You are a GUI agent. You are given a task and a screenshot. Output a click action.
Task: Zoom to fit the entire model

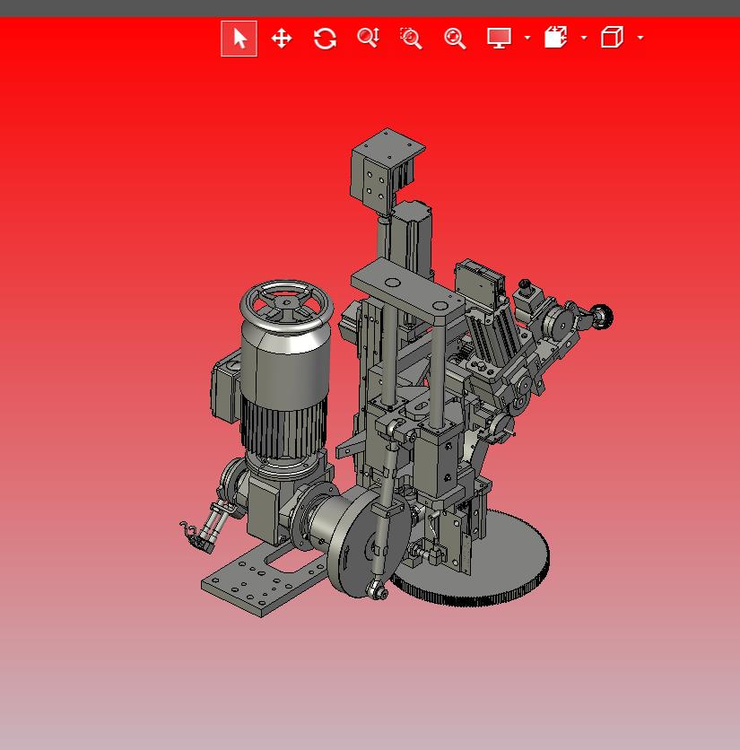click(455, 39)
